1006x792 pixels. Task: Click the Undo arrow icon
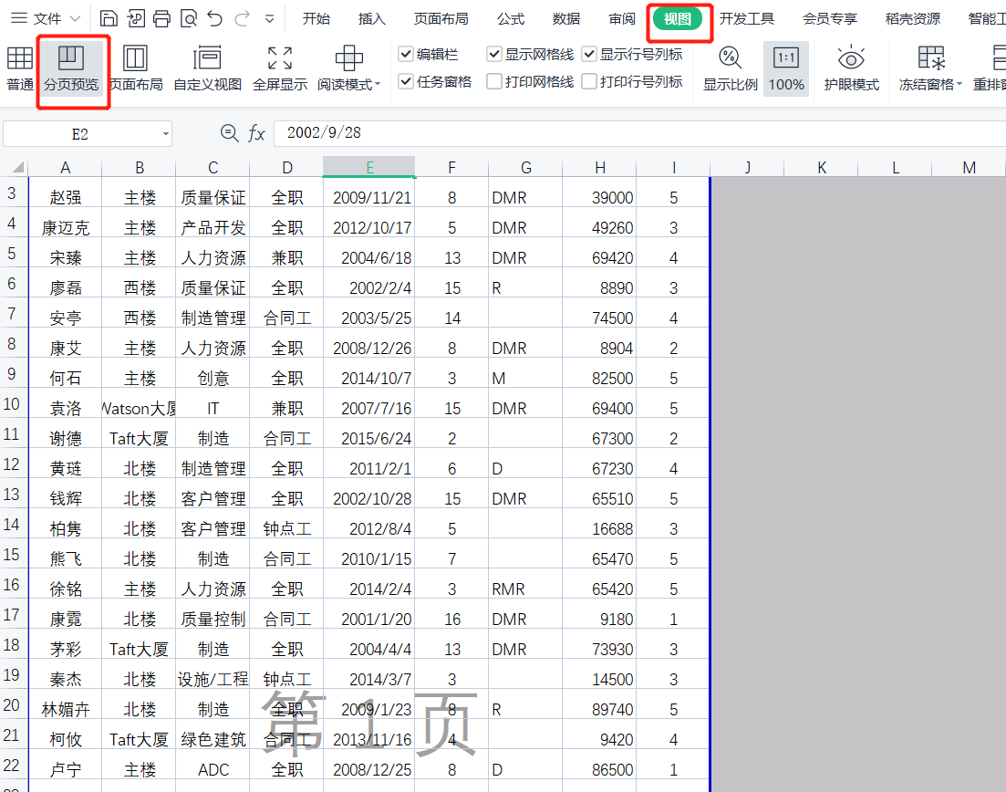coord(215,18)
